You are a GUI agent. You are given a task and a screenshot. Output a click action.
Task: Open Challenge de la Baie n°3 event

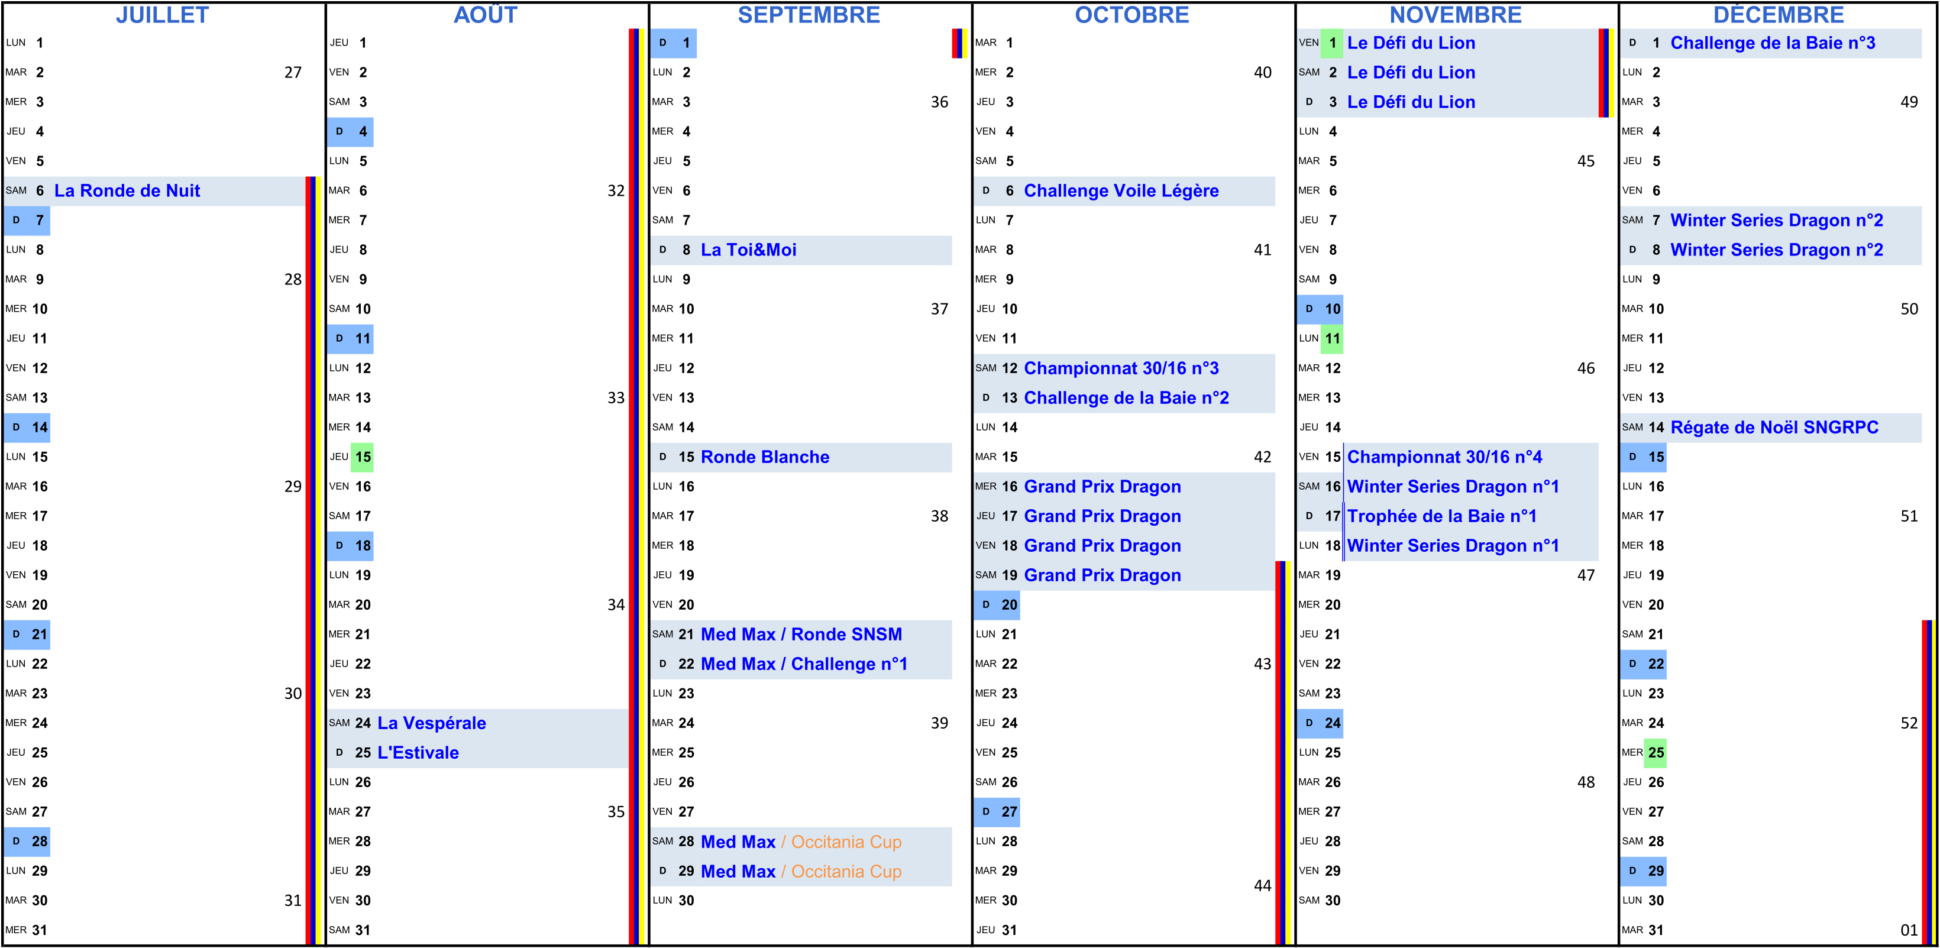click(1773, 43)
